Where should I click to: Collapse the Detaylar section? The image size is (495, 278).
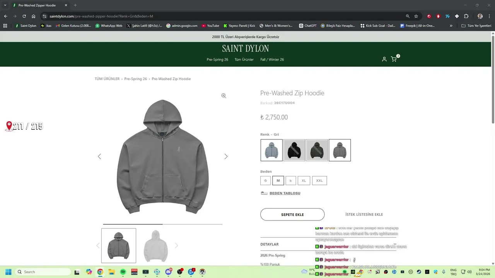(394, 244)
